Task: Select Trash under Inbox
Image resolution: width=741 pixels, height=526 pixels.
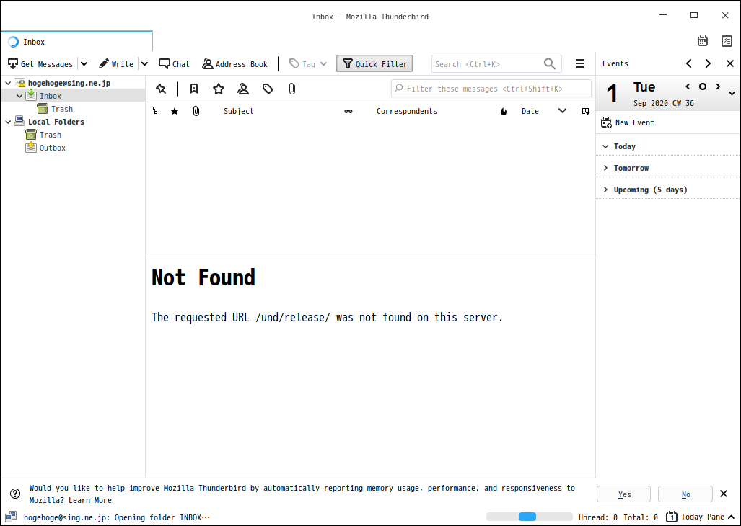Action: pyautogui.click(x=62, y=109)
